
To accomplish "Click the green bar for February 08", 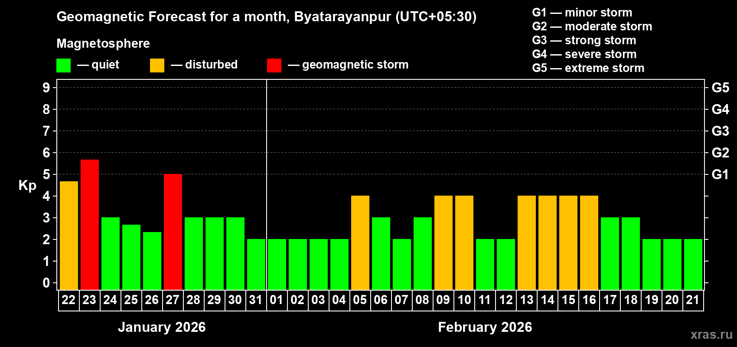I will tap(423, 254).
